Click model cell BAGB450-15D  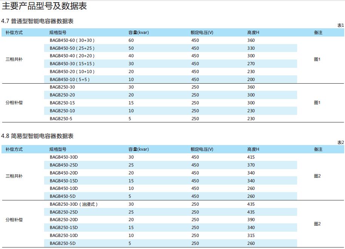(x=64, y=181)
